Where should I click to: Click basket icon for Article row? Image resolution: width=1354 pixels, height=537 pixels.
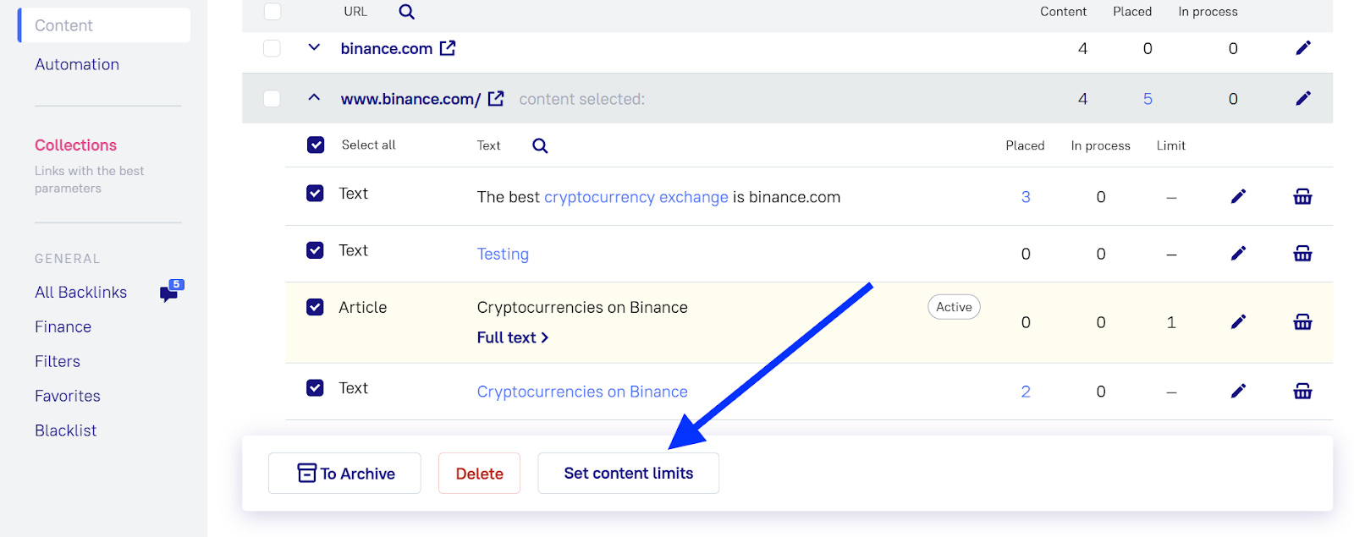coord(1302,322)
